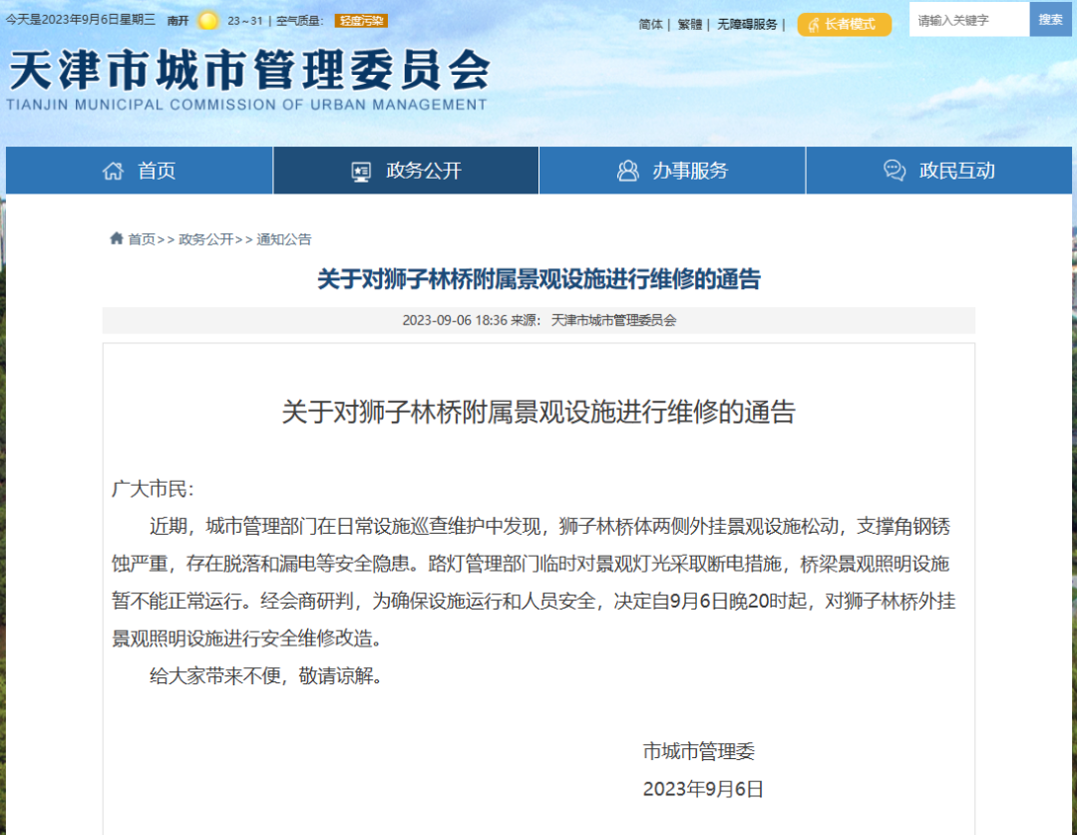
Task: Click the 轻度污染 air quality badge
Action: 361,20
